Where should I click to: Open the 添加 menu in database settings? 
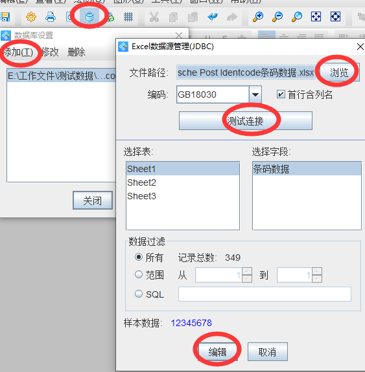point(19,52)
